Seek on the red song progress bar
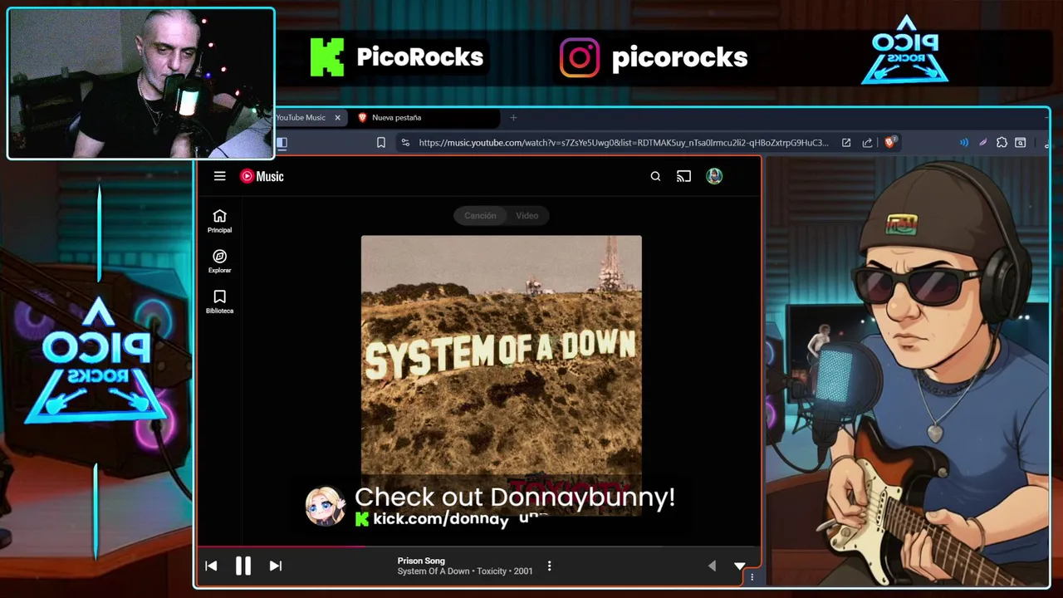 pos(281,547)
